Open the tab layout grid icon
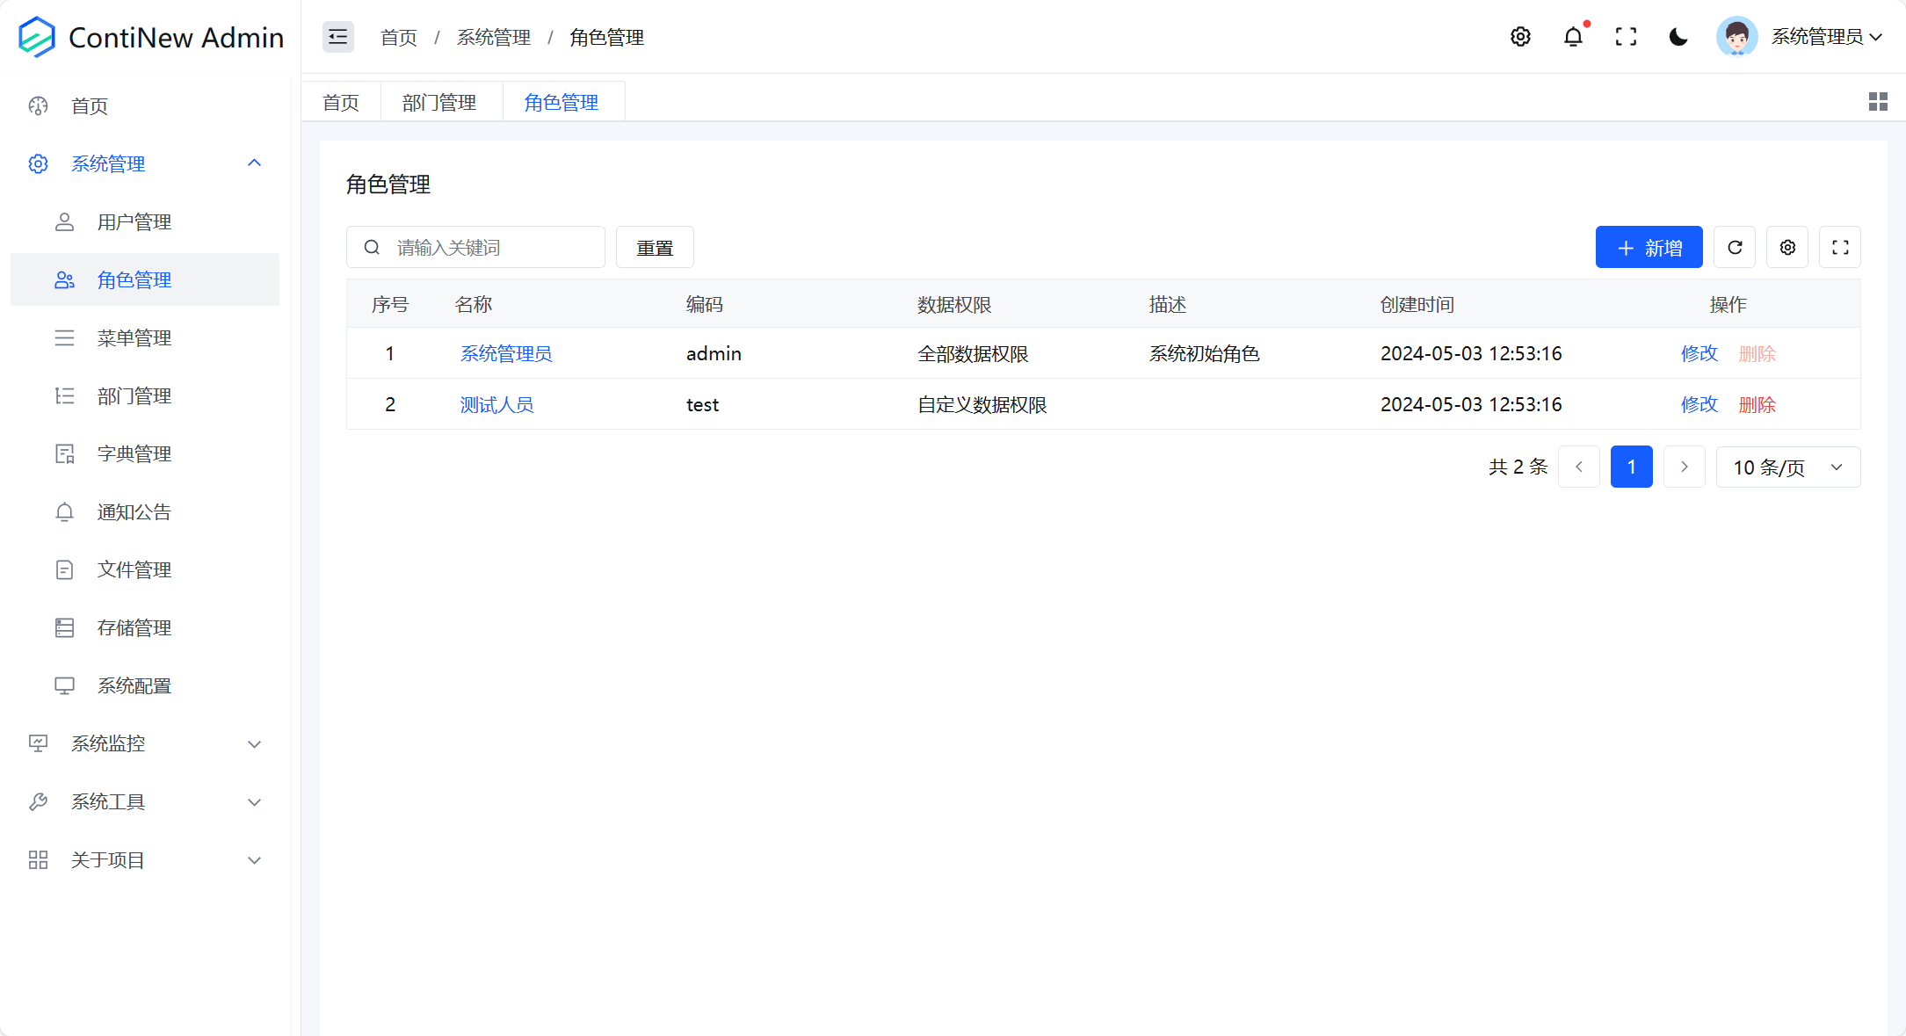The width and height of the screenshot is (1906, 1036). (x=1878, y=101)
